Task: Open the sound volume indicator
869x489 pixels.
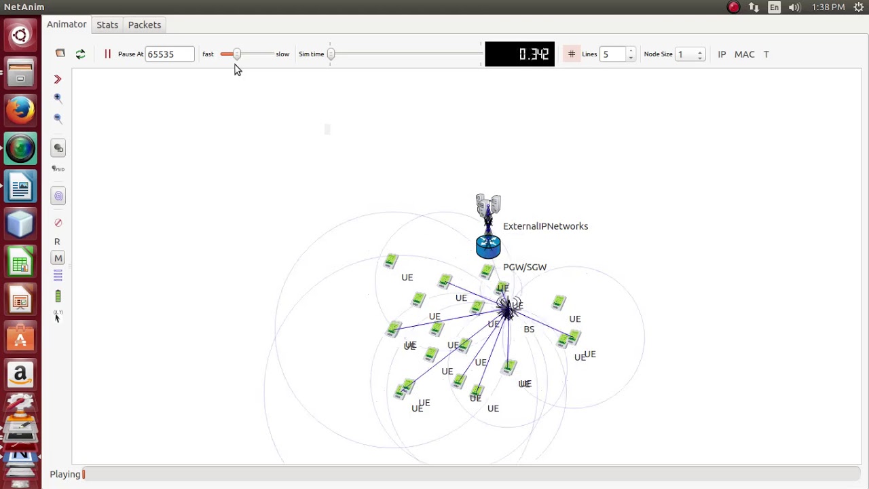Action: click(794, 7)
